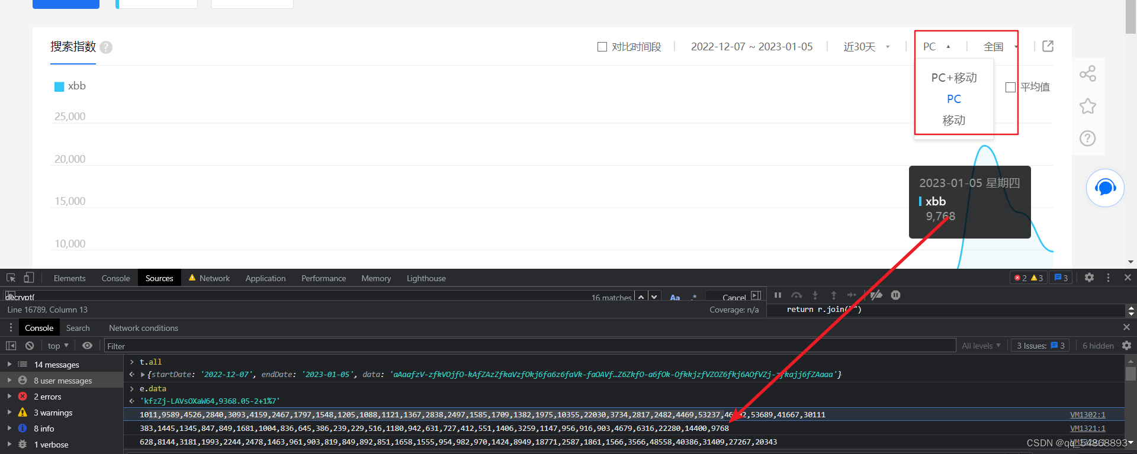The width and height of the screenshot is (1137, 454).
Task: Expand the 8 user messages group
Action: click(9, 381)
